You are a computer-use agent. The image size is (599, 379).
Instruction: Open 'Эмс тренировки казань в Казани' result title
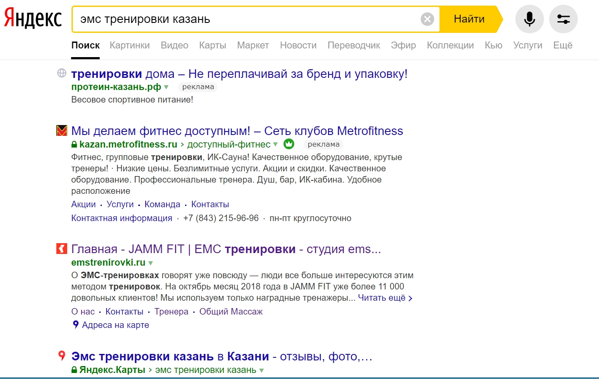tap(222, 357)
